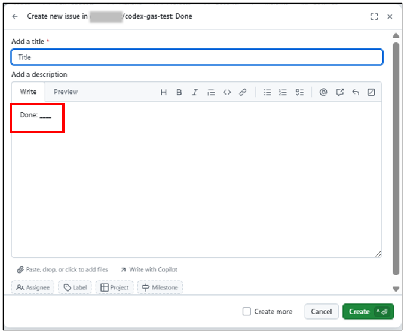Insert a numbered list
404x334 pixels.
point(283,92)
